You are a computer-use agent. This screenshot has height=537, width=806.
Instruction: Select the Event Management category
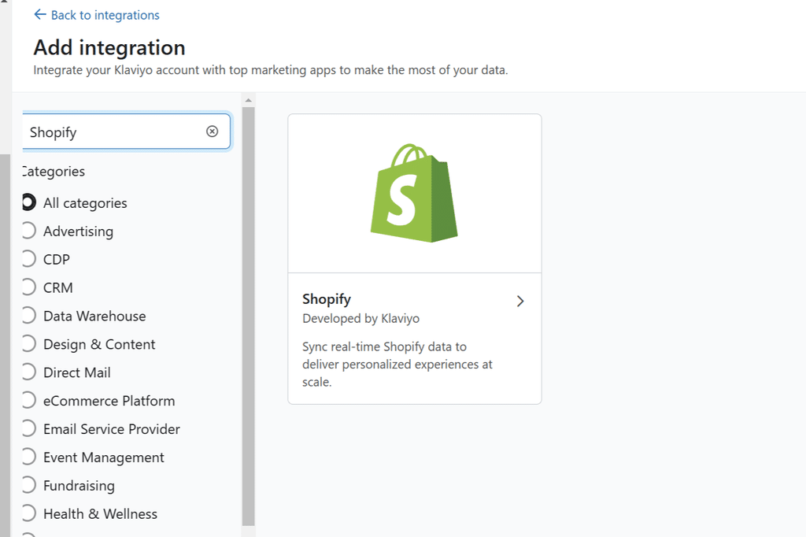pos(28,457)
